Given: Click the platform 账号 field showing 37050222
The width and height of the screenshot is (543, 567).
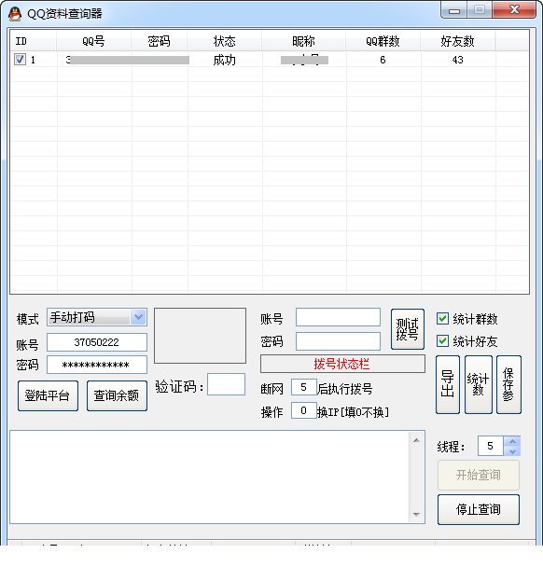Looking at the screenshot, I should (97, 342).
